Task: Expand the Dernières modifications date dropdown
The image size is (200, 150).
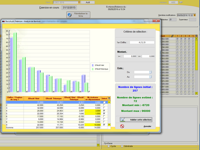Action: pyautogui.click(x=195, y=15)
